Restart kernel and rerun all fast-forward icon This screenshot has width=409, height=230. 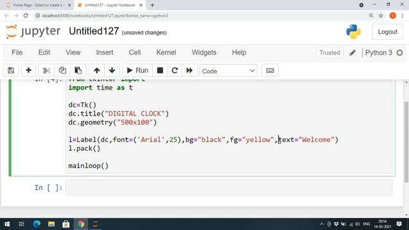(x=189, y=70)
